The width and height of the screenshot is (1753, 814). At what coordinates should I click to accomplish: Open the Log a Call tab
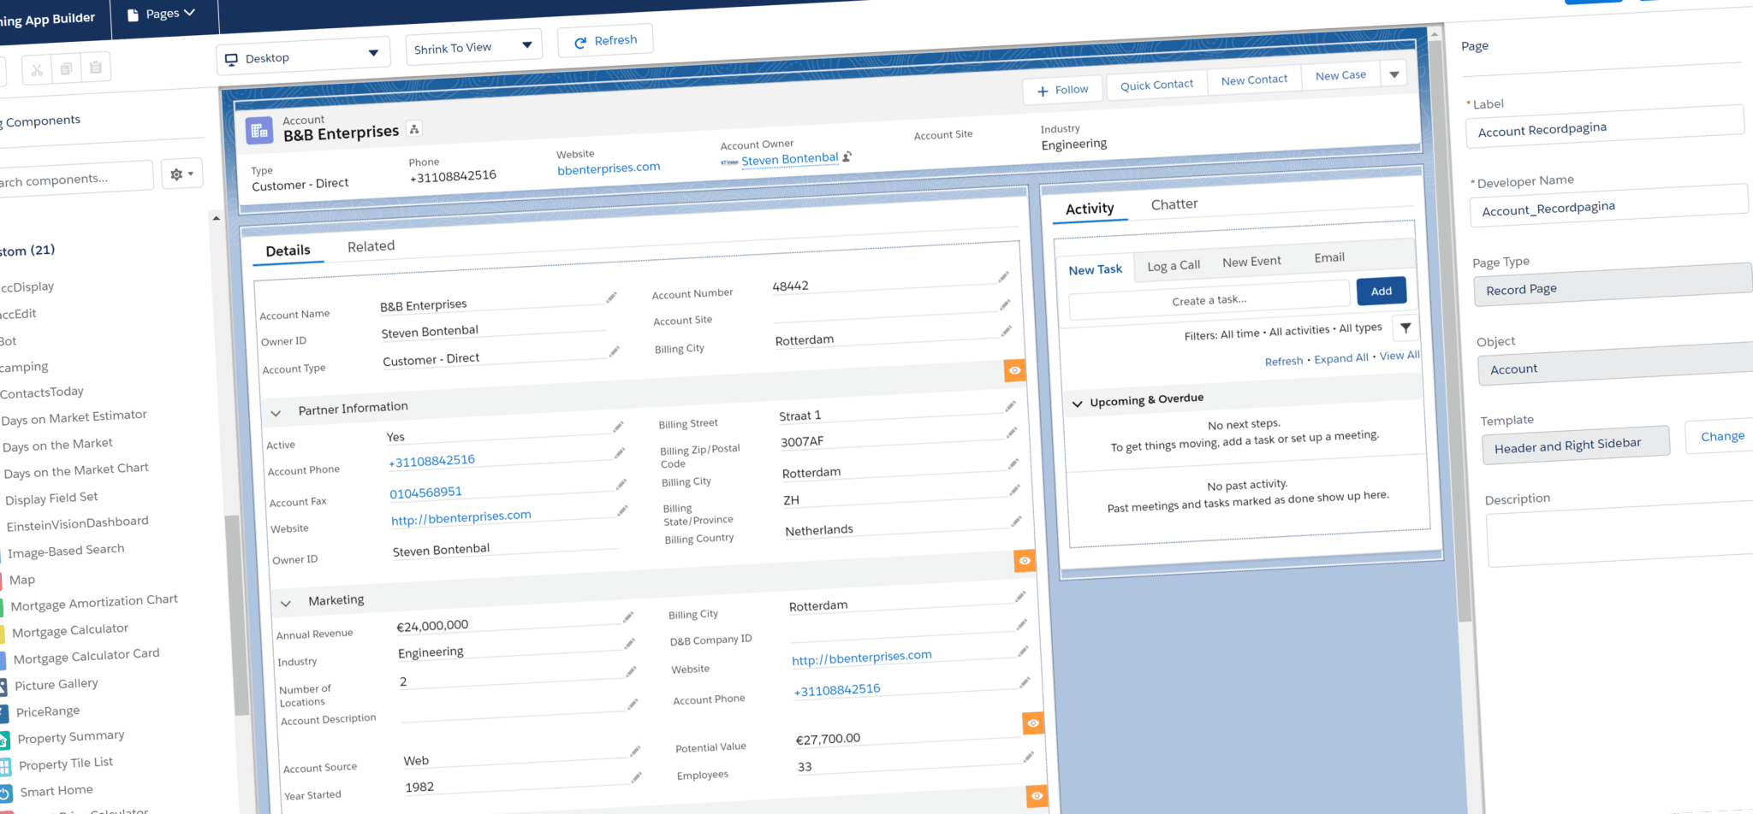pyautogui.click(x=1174, y=266)
